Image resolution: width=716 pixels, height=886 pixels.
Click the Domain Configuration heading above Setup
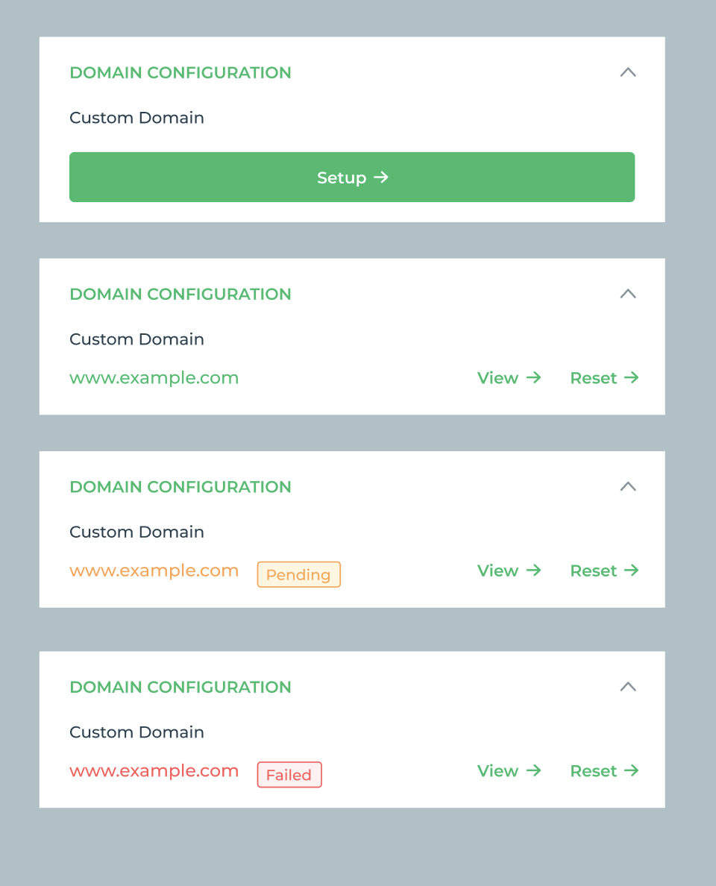point(180,72)
